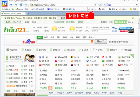This screenshot has height=97, width=140.
Task: Go back with the browser Back arrow
Action: click(x=11, y=5)
